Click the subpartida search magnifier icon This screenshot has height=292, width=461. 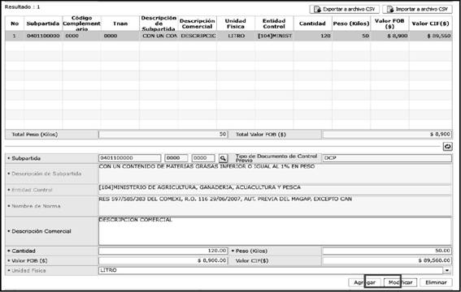(x=223, y=158)
